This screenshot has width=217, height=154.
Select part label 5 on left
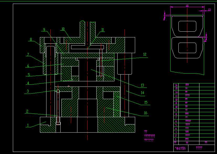tap(29, 75)
